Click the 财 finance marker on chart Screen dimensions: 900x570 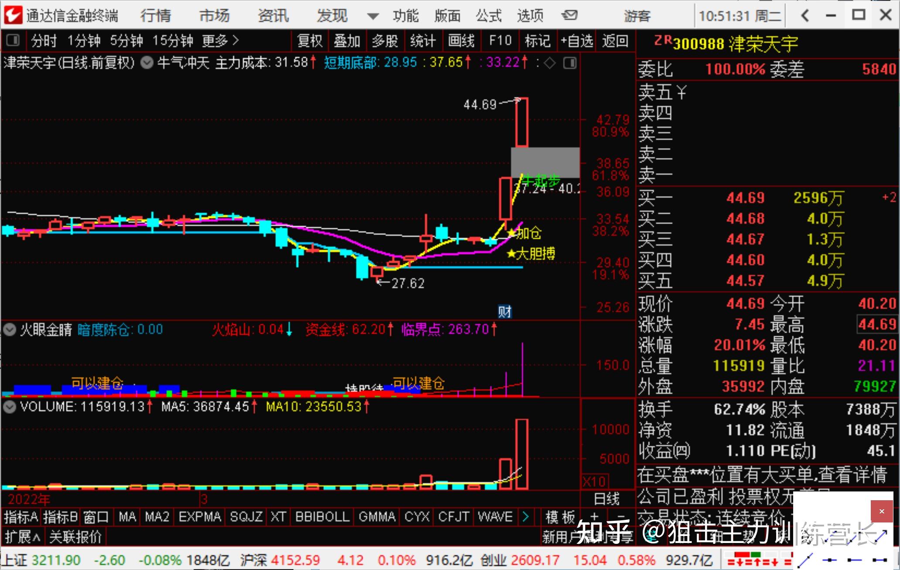(x=505, y=311)
